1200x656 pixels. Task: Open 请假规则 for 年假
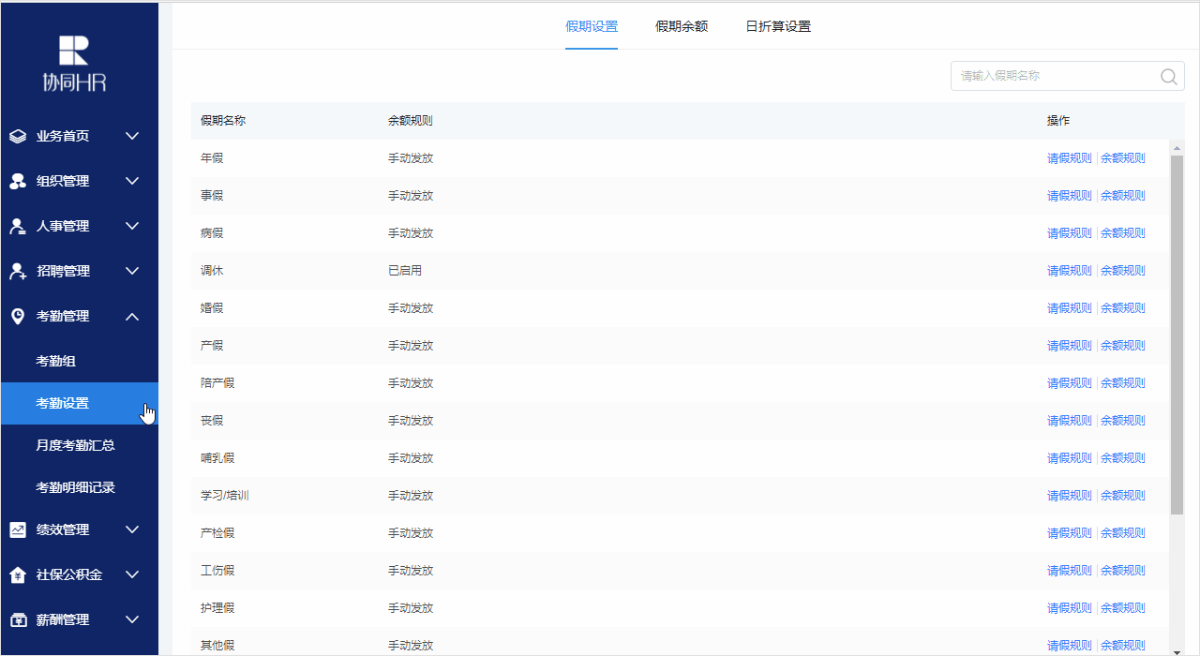click(1070, 158)
